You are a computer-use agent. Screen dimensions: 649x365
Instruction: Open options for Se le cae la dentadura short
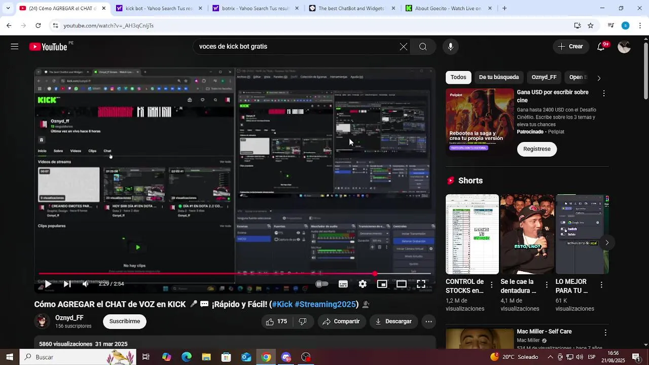coord(547,285)
